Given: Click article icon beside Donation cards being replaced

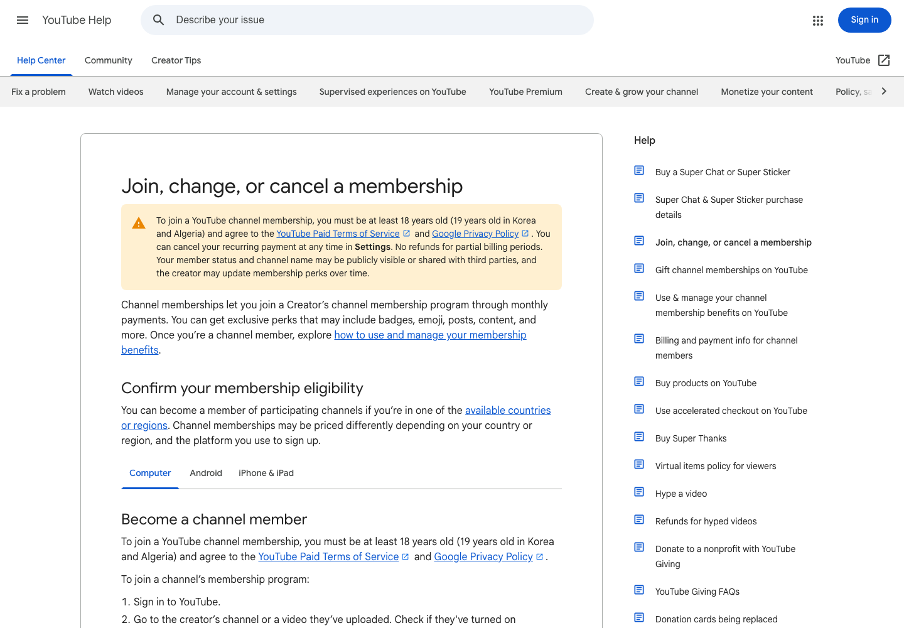Looking at the screenshot, I should [639, 617].
